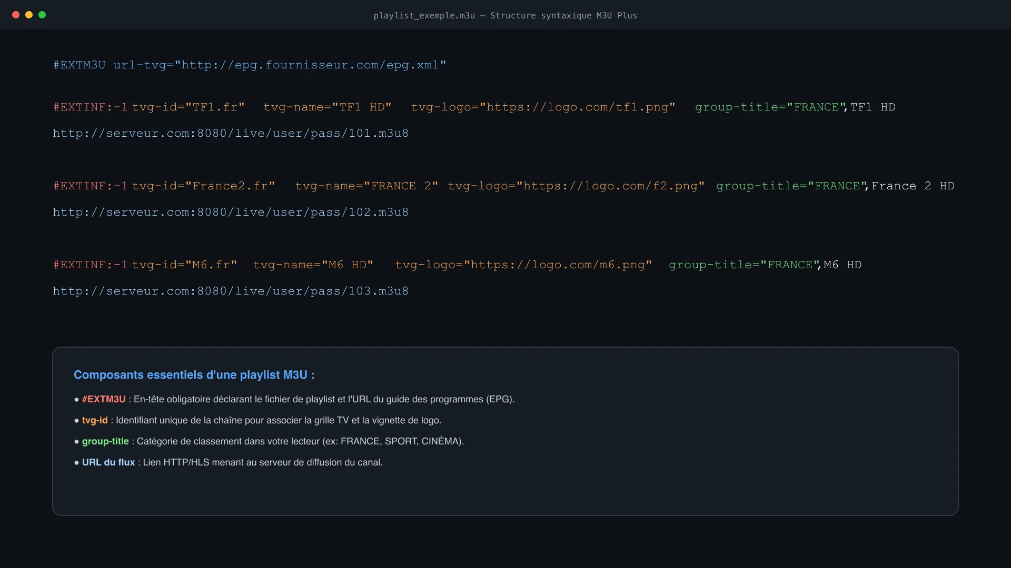The width and height of the screenshot is (1011, 568).
Task: Click the M6 HD channel name
Action: point(843,265)
